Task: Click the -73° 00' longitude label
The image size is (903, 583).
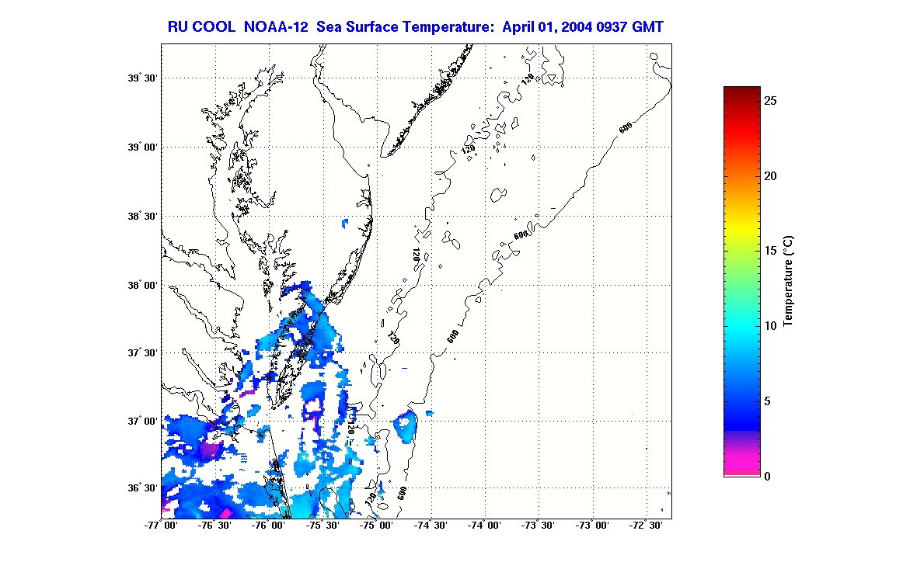Action: [x=591, y=526]
